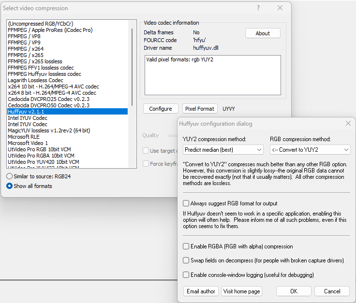Enable console-window logging checkbox
The image size is (356, 303).
pyautogui.click(x=186, y=275)
